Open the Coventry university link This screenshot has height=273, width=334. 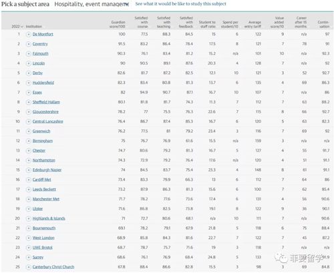pos(40,44)
